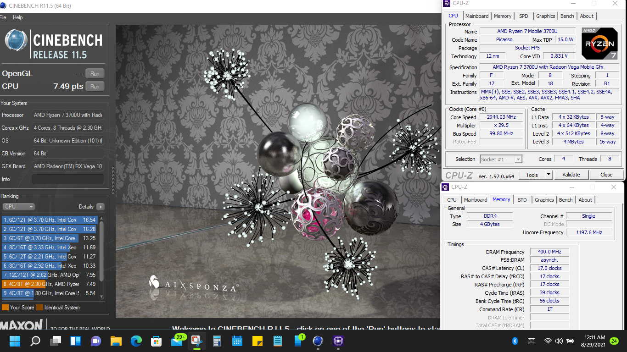
Task: Open SPD tab in lower CPU-Z window
Action: tap(522, 200)
